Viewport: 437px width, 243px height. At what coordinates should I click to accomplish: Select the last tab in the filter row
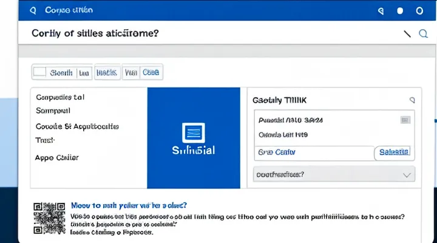pos(151,72)
